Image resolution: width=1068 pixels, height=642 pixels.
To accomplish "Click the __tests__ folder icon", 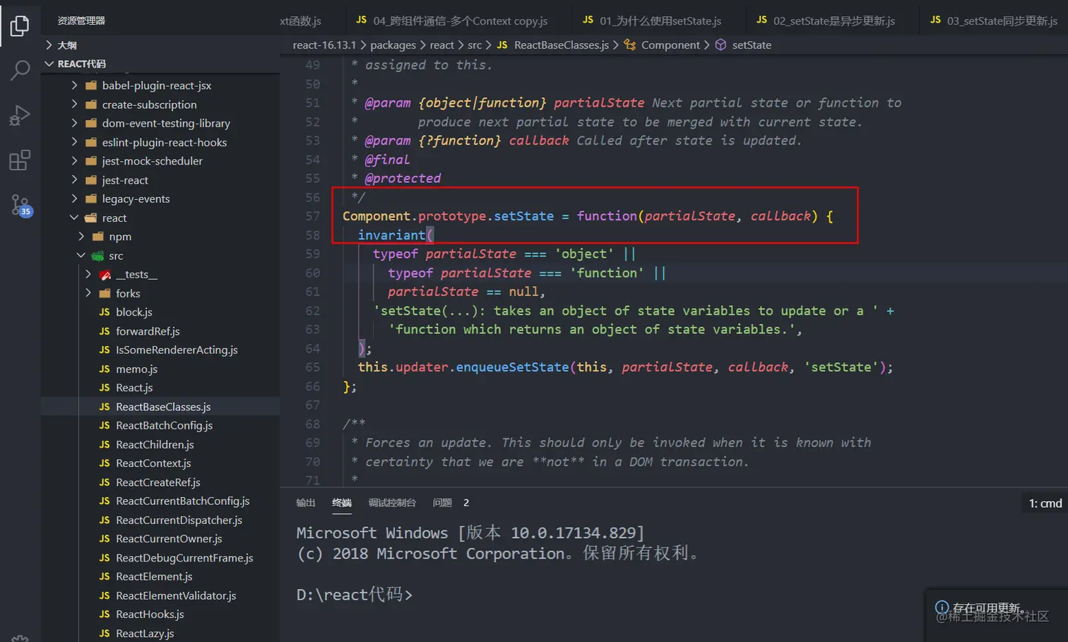I will (105, 275).
